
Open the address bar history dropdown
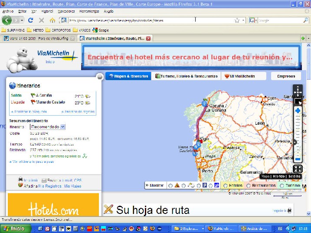(243, 20)
